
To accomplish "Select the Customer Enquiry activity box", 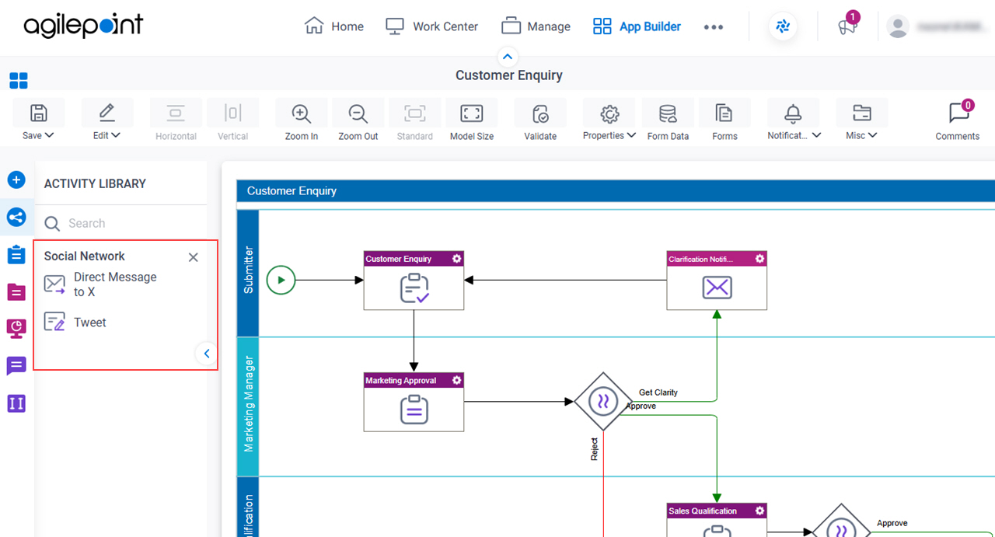I will pos(414,280).
